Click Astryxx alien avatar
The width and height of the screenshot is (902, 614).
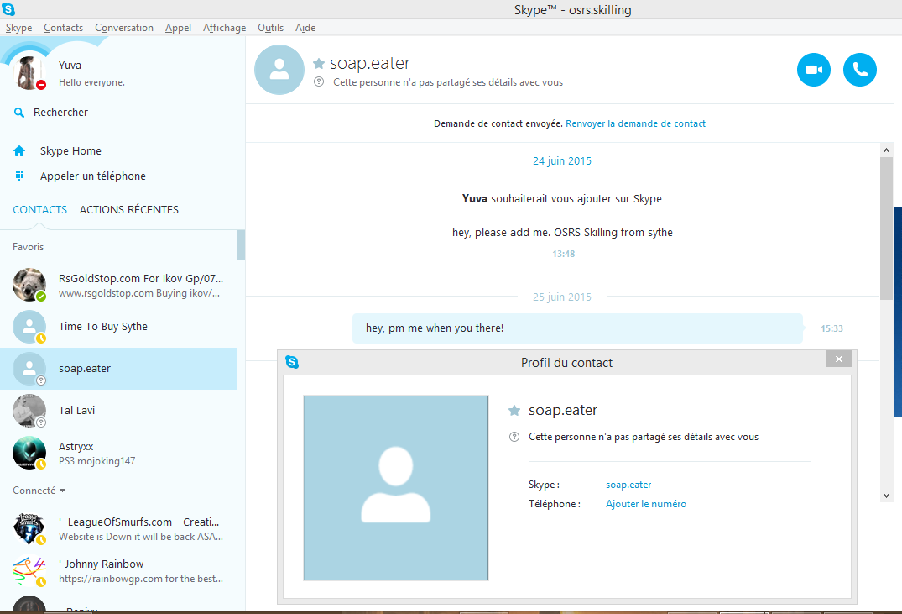pyautogui.click(x=29, y=453)
